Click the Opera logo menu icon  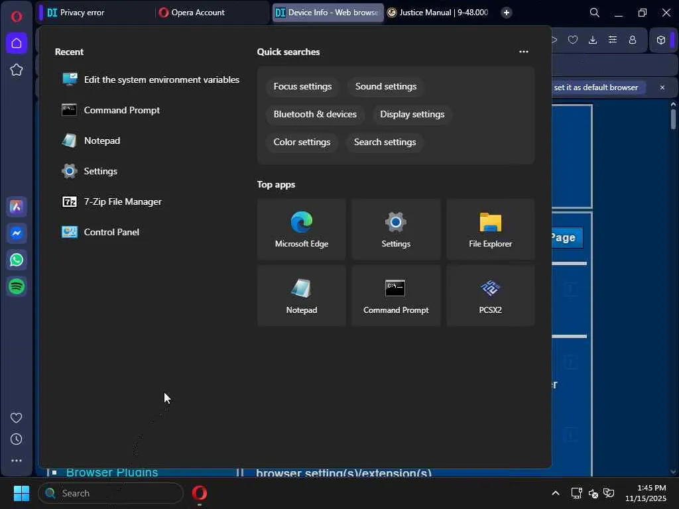click(x=17, y=17)
